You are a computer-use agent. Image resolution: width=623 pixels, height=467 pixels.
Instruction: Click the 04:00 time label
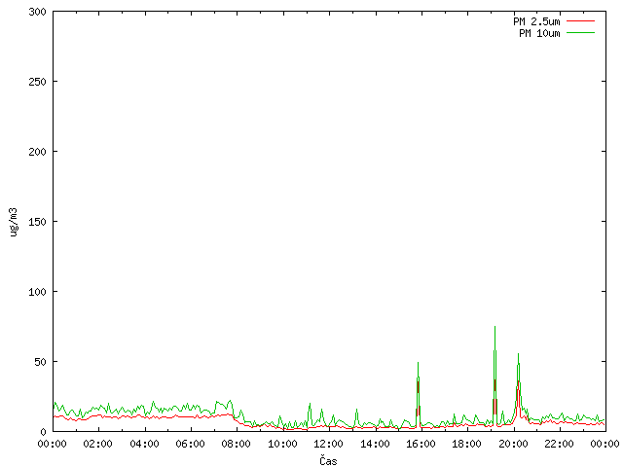[x=144, y=444]
